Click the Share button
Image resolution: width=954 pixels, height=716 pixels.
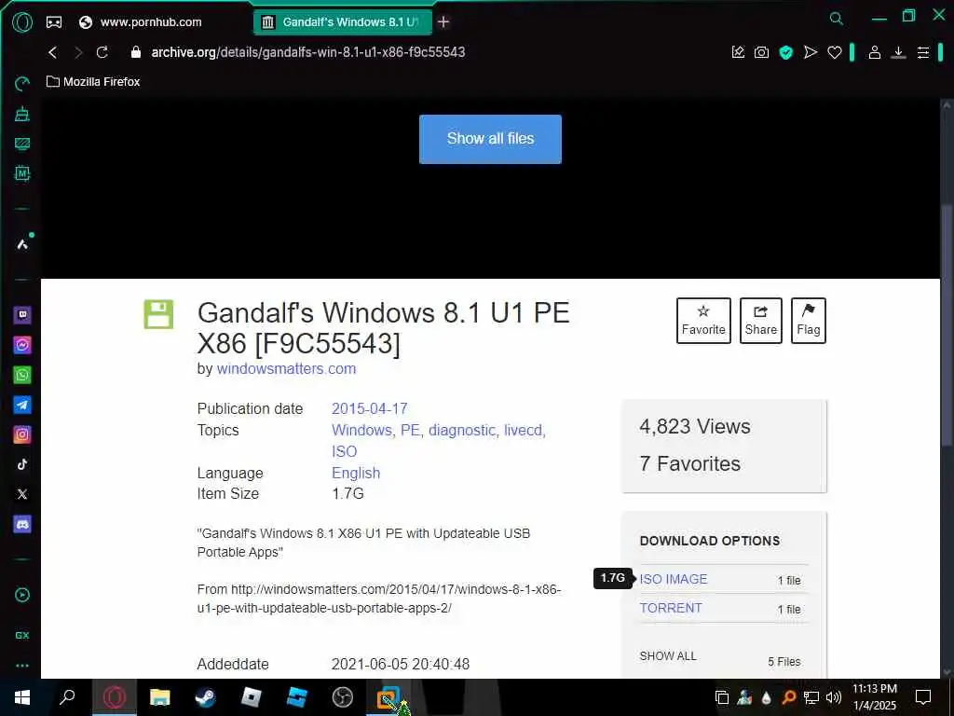(760, 321)
